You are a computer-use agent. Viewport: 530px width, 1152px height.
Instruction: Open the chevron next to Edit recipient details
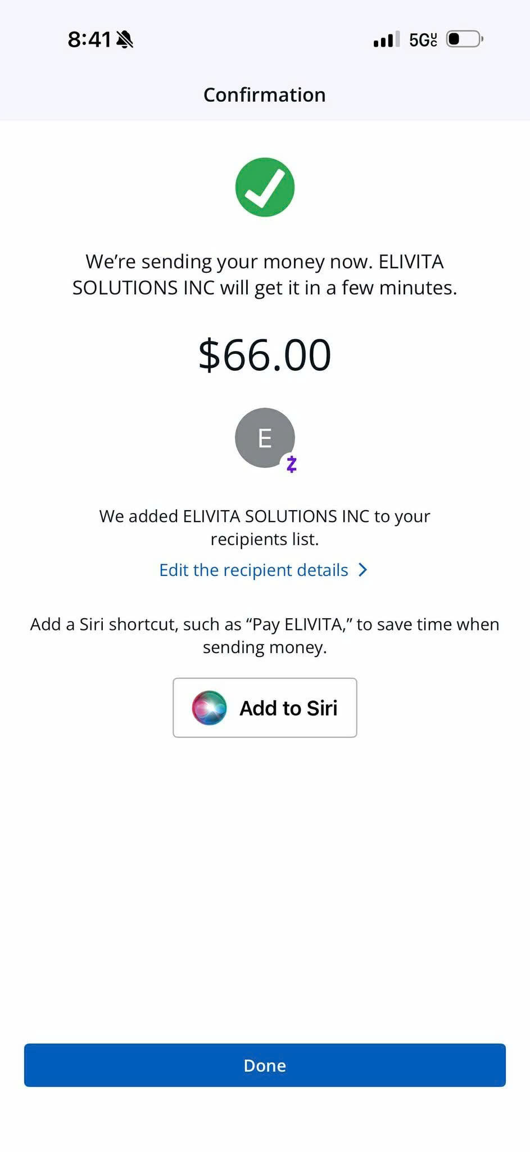pos(363,570)
